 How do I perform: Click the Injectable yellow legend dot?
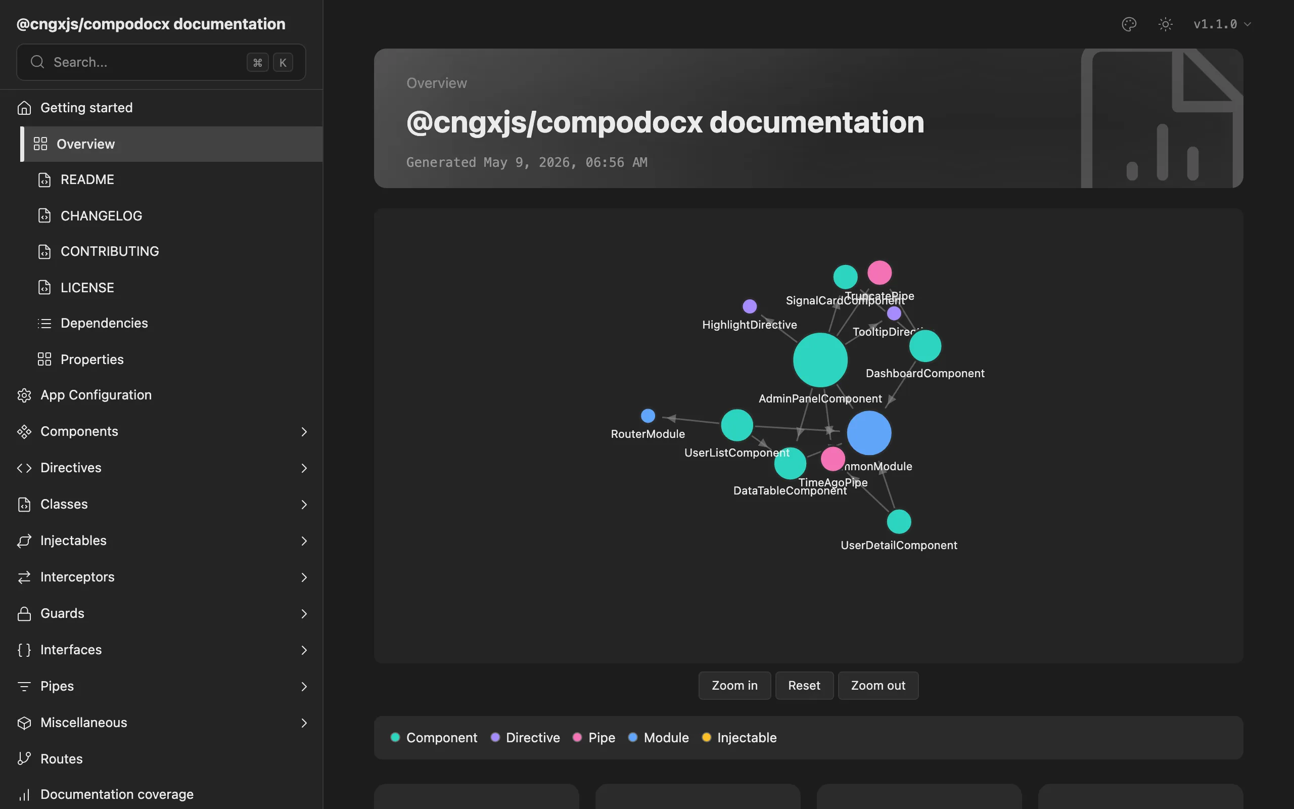click(x=706, y=737)
